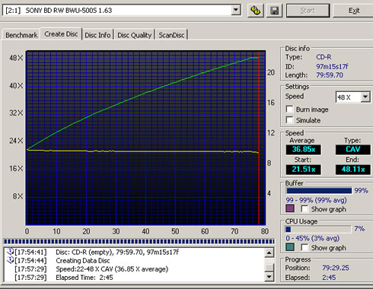Enable the Burn image checkbox
The image size is (373, 289).
pyautogui.click(x=289, y=110)
